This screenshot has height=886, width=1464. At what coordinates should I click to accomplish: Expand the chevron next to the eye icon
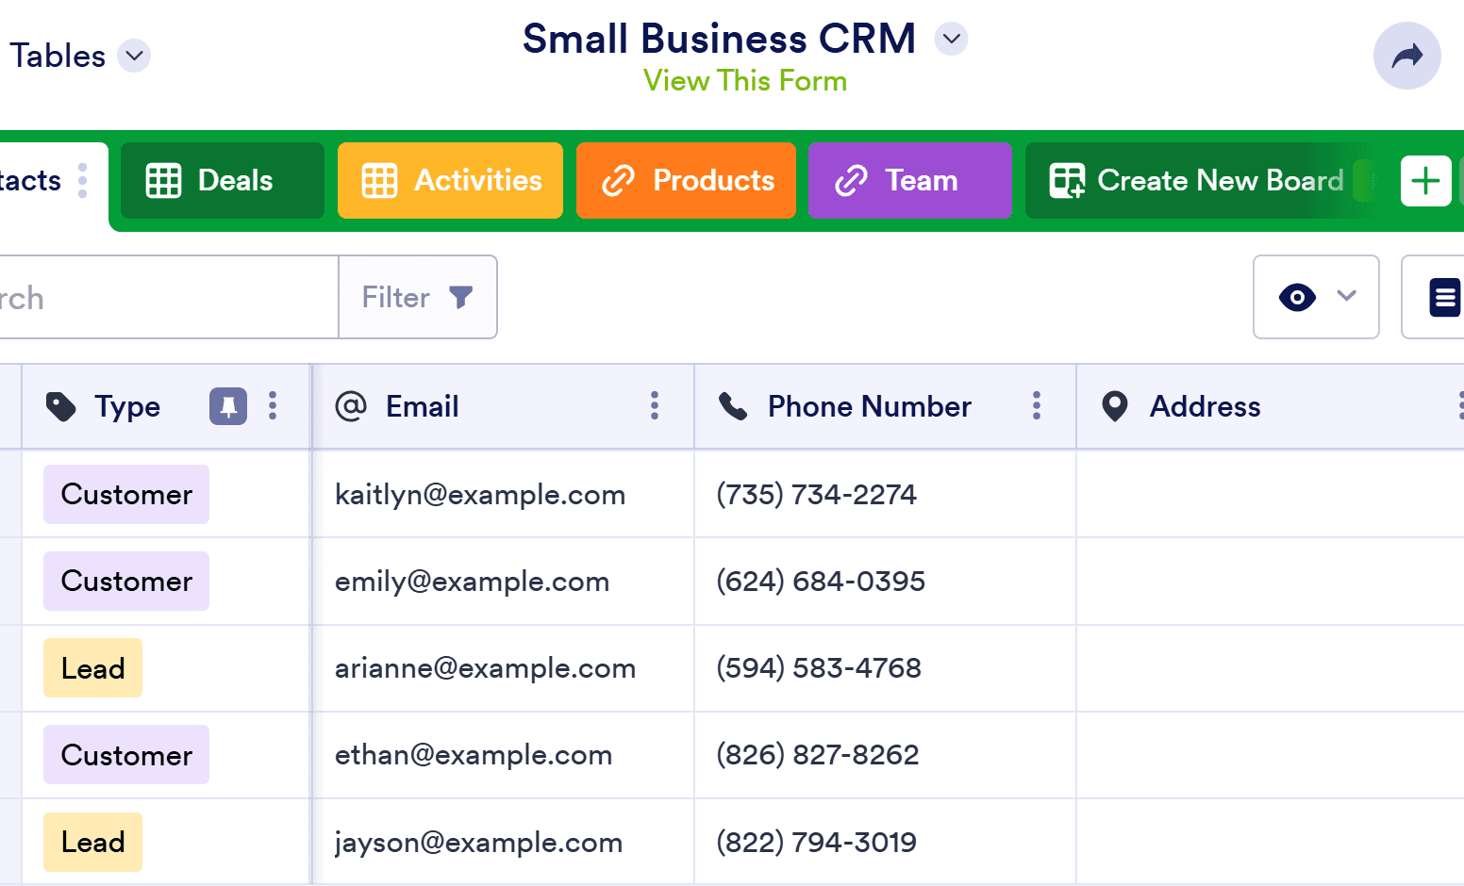(x=1346, y=296)
